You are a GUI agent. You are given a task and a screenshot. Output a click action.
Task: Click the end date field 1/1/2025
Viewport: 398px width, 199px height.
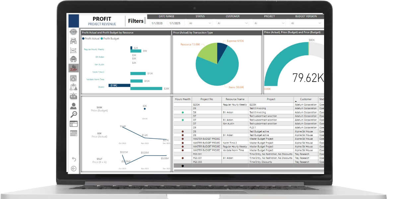(175, 23)
